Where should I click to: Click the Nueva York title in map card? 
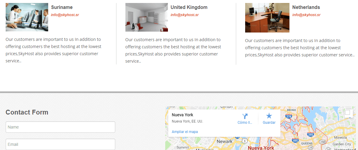[x=182, y=115]
